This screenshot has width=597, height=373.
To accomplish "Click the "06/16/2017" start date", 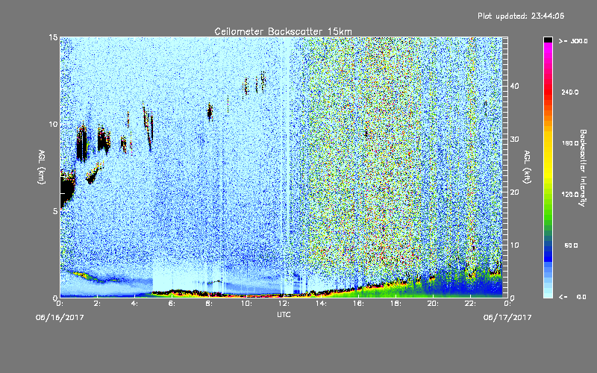I will pos(60,318).
